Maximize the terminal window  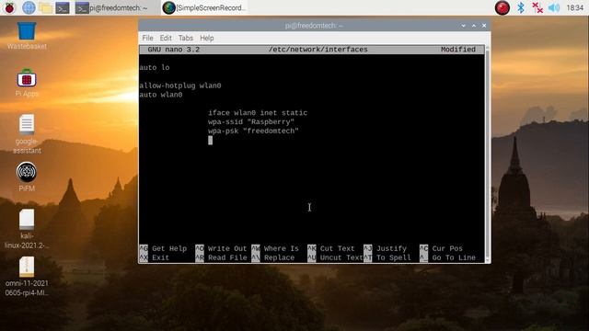pyautogui.click(x=474, y=26)
